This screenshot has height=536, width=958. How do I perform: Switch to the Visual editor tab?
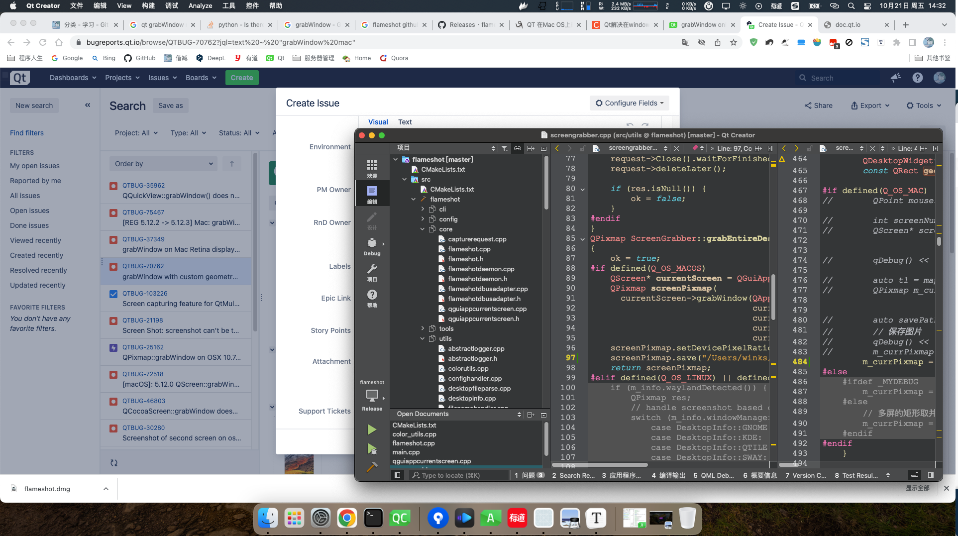click(378, 122)
